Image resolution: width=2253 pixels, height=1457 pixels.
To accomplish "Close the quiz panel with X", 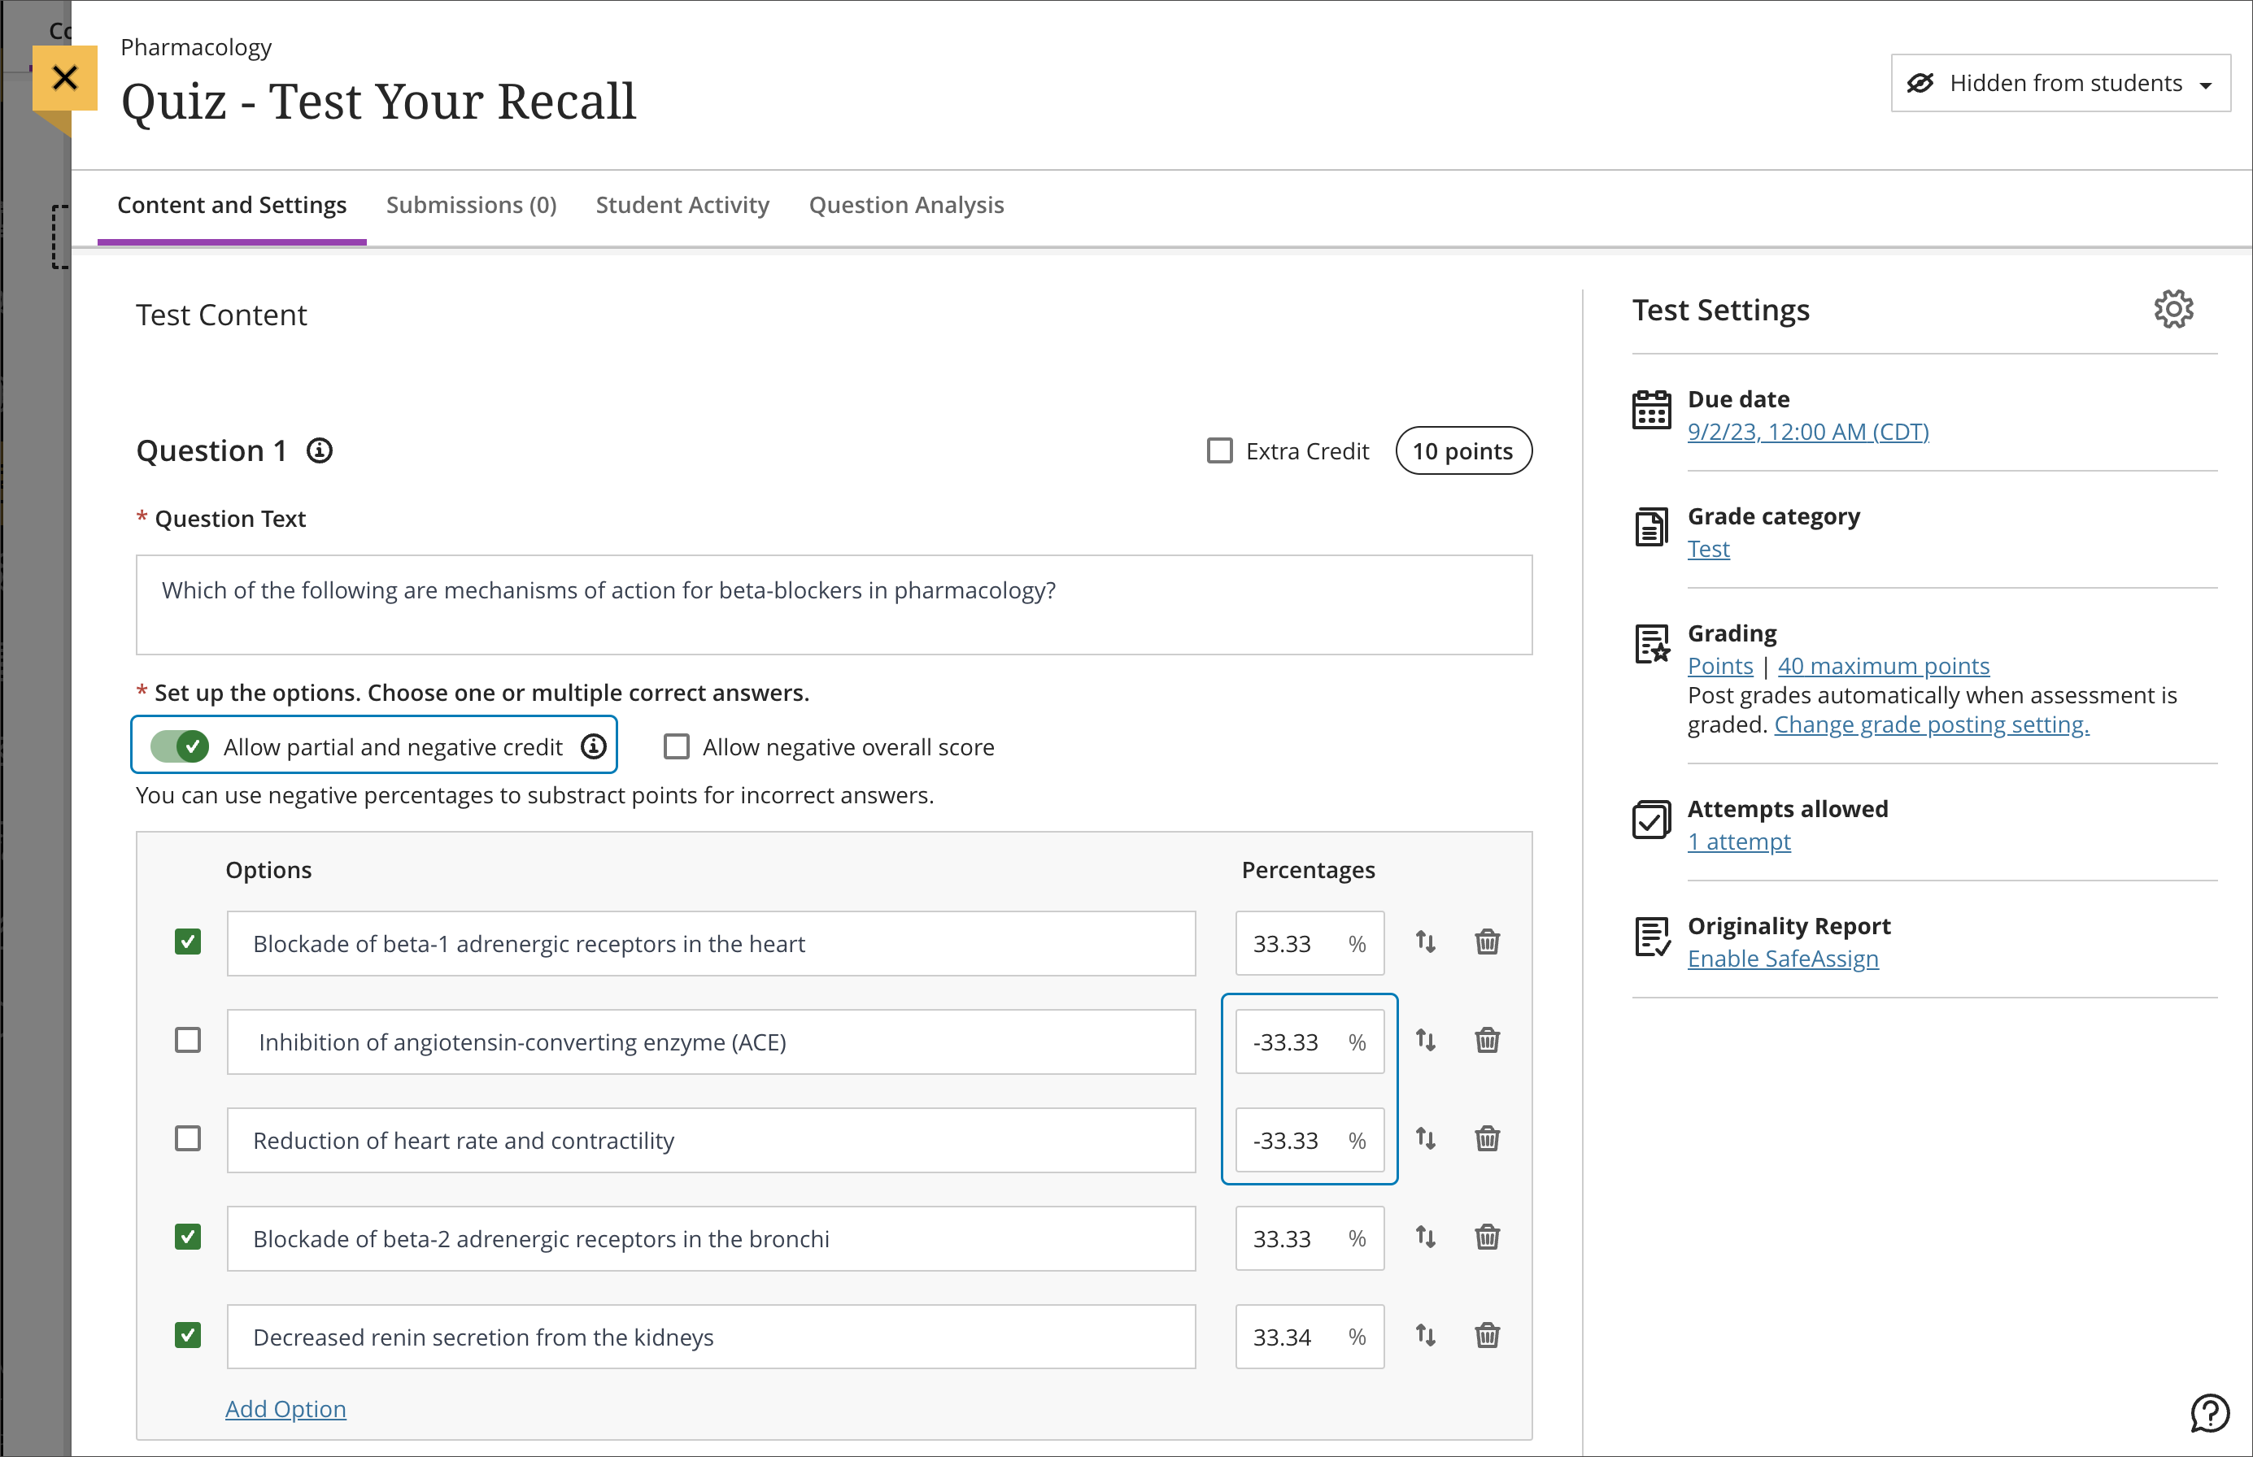I will pyautogui.click(x=64, y=77).
